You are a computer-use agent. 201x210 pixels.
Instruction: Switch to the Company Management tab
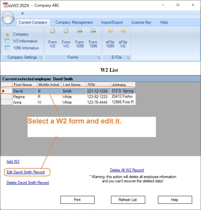(x=74, y=22)
